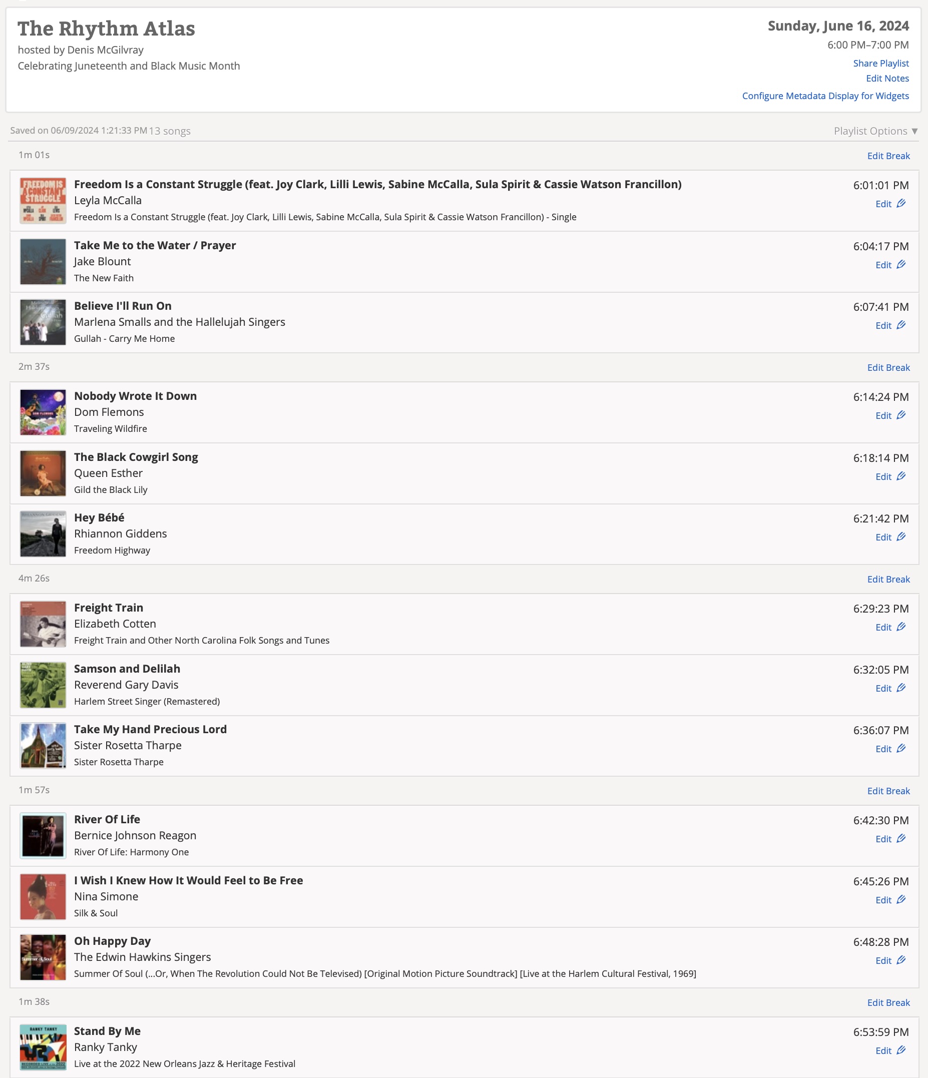The height and width of the screenshot is (1078, 928).
Task: Click pencil icon for Stand By Me
Action: click(x=901, y=1050)
